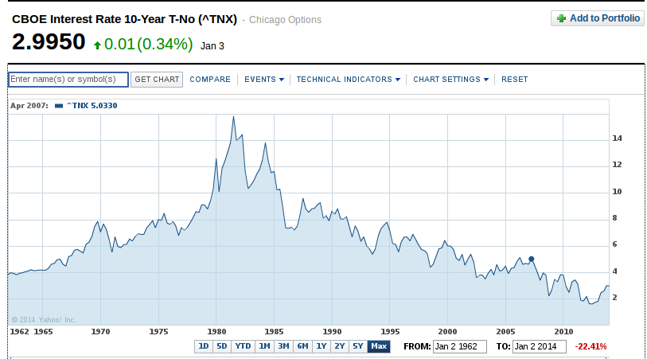Screen dimensions: 647x359
Task: Click the Apr 2007 data point marker on chart
Action: pos(532,259)
